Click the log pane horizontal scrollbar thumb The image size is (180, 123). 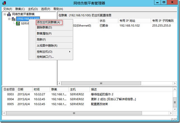pyautogui.click(x=74, y=113)
